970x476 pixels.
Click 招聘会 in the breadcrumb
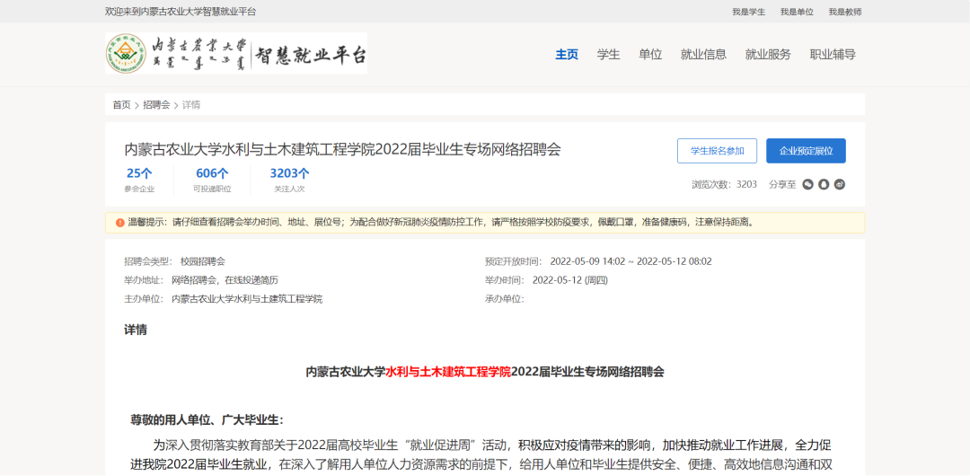tap(156, 105)
